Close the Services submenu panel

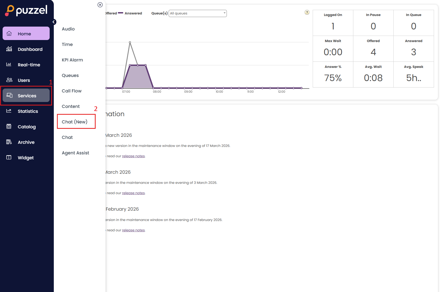pos(100,5)
